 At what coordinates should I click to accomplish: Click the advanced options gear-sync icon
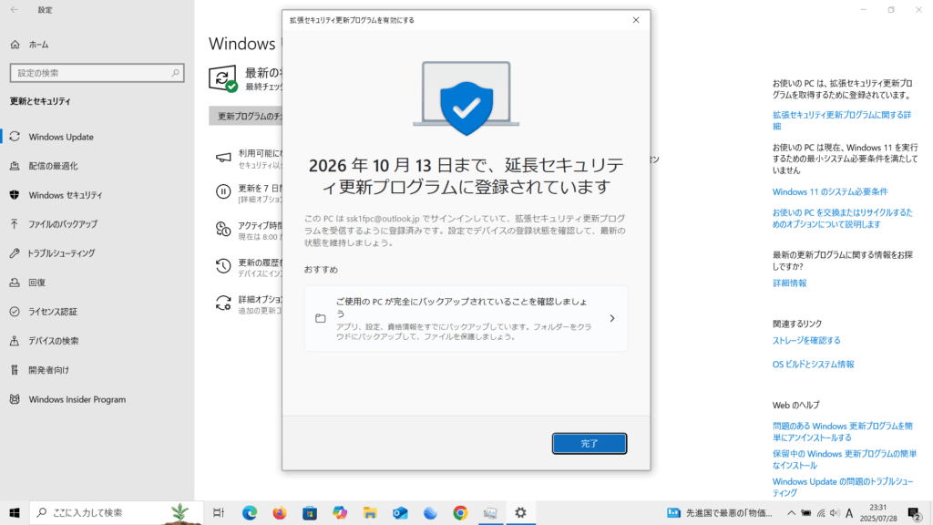click(223, 303)
